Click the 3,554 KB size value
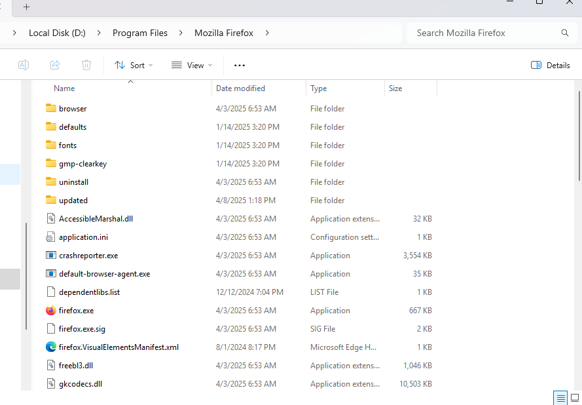Screen dimensions: 582x405 418,256
